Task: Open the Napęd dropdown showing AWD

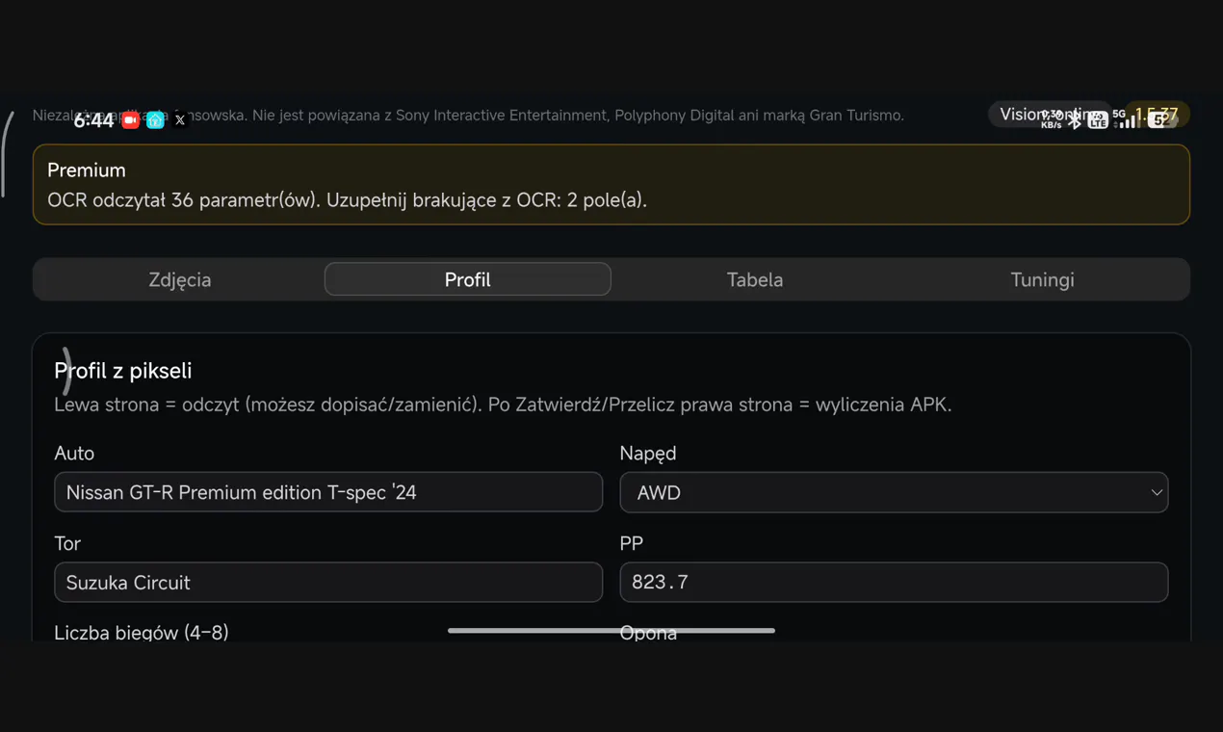Action: coord(894,492)
